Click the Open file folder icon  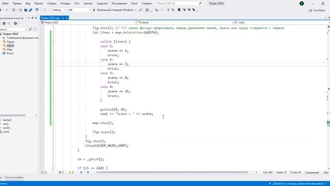[21, 10]
